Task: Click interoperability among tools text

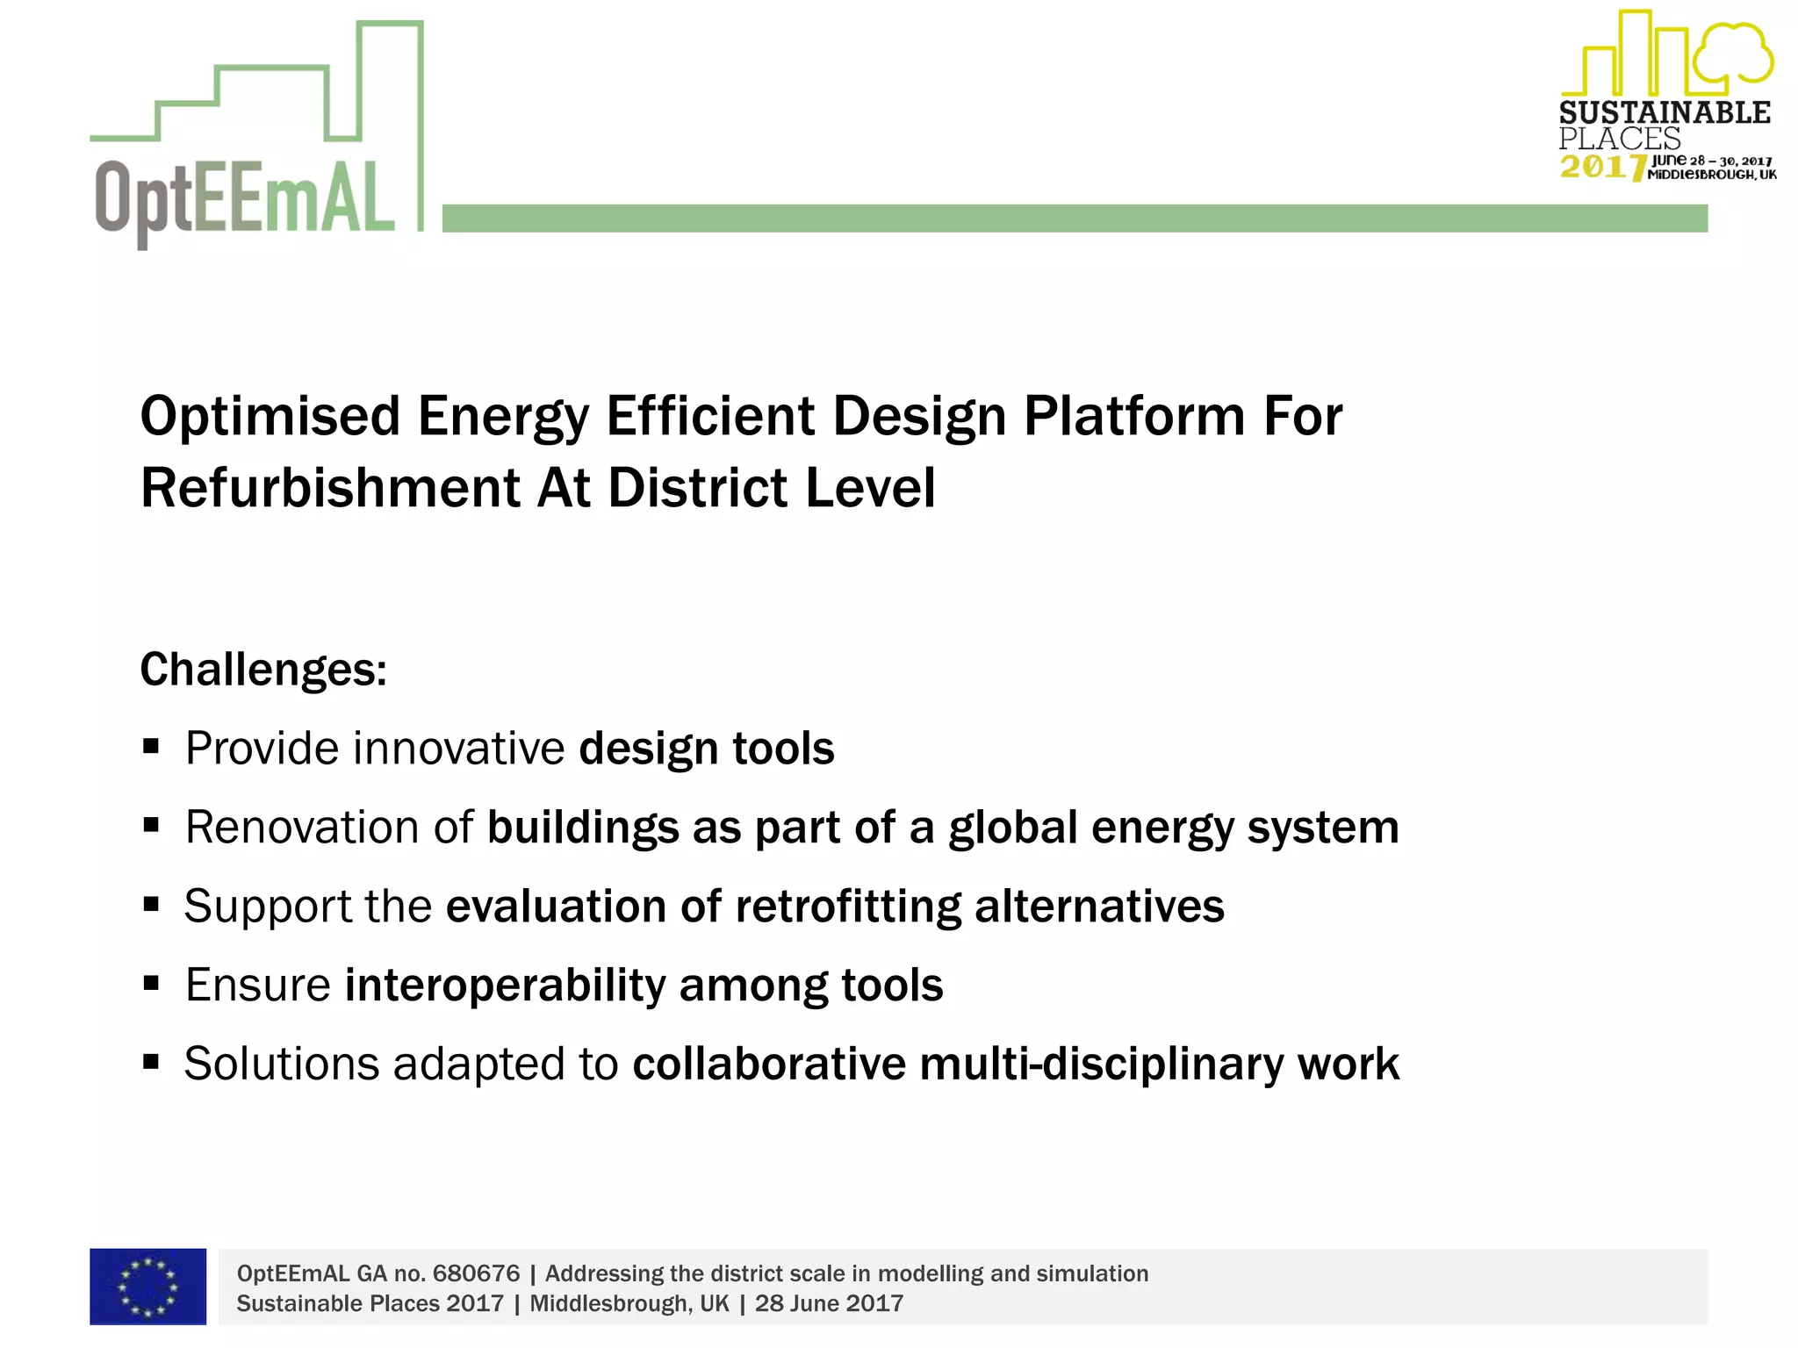Action: 644,986
